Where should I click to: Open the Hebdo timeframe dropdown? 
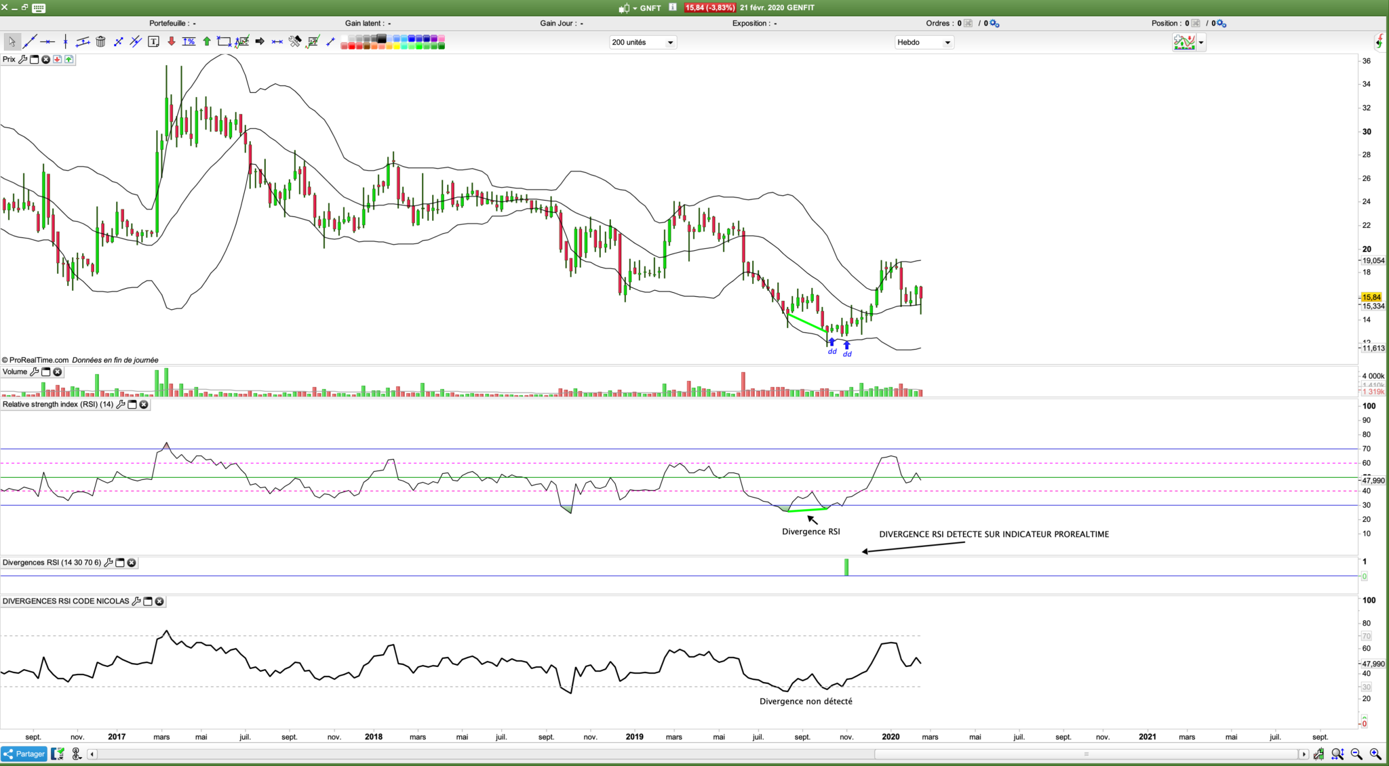[x=924, y=42]
